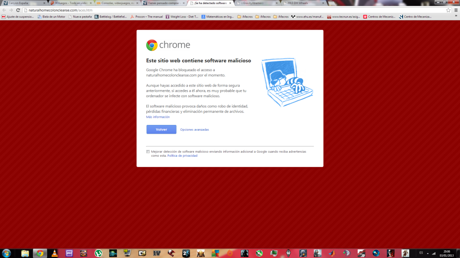Viewport: 460px width, 258px height.
Task: Switch to the GravityXtreme tab
Action: click(257, 3)
